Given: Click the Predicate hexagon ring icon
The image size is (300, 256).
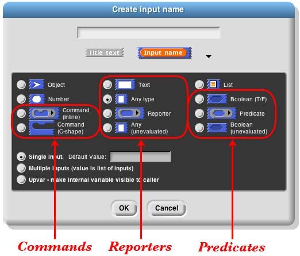Looking at the screenshot, I should (221, 113).
